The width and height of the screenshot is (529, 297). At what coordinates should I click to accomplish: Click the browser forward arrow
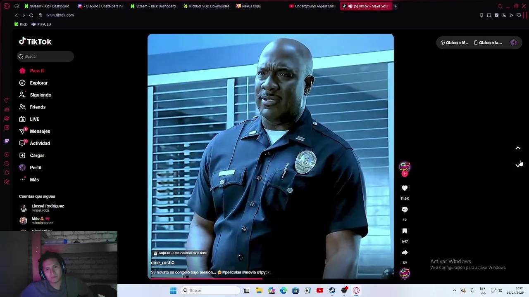click(24, 15)
